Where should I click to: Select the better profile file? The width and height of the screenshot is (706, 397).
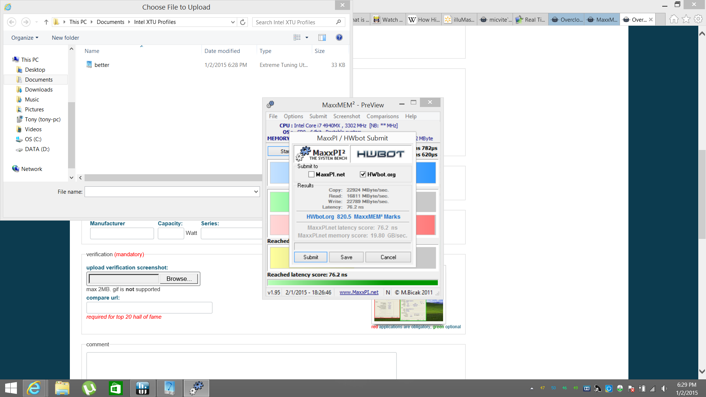click(102, 65)
